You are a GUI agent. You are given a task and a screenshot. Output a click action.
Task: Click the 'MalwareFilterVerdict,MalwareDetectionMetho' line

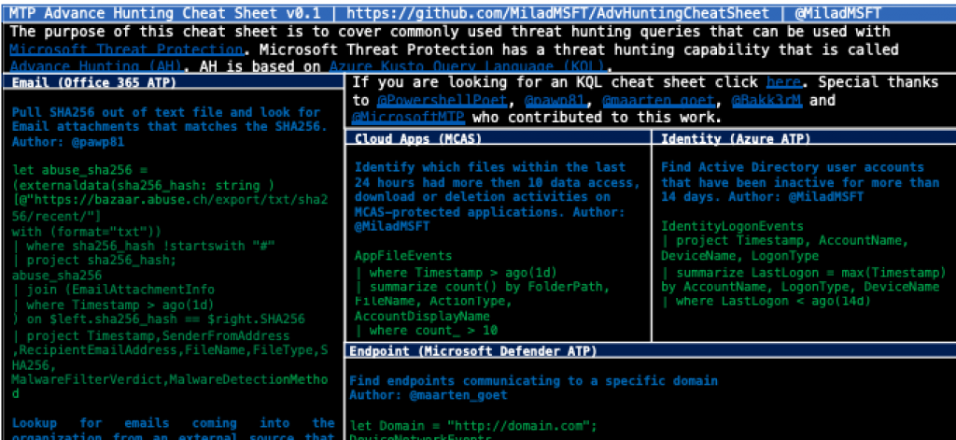(x=170, y=379)
